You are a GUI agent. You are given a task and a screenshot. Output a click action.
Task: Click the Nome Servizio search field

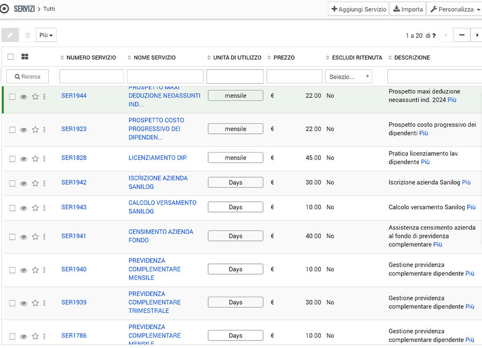(x=165, y=77)
